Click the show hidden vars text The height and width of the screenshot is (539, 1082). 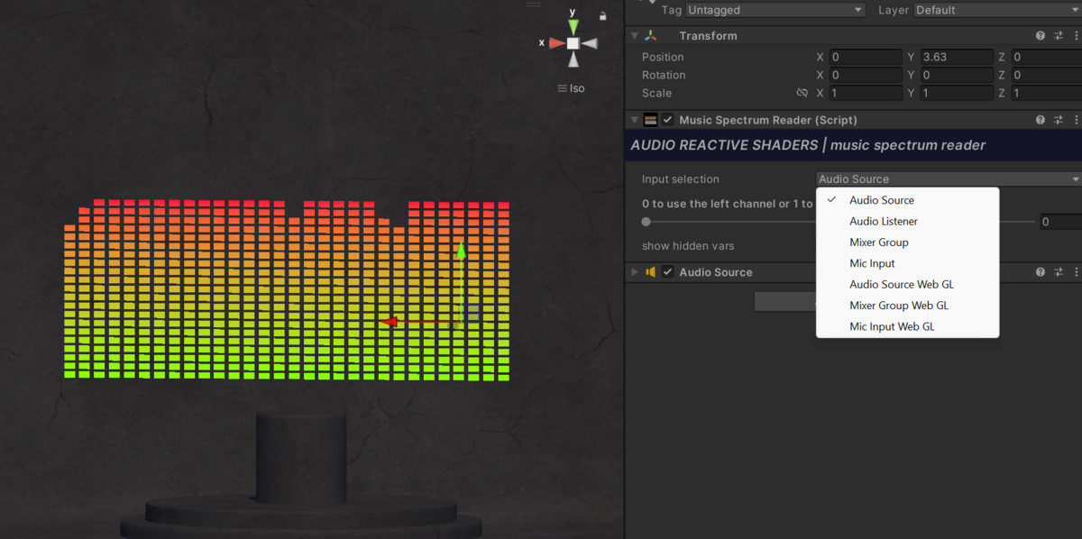690,245
